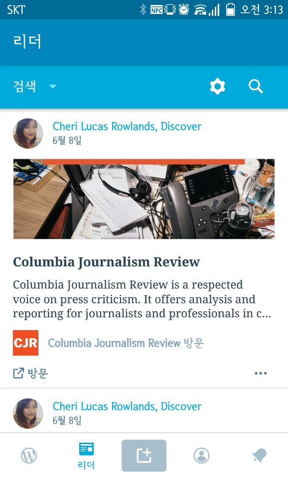
Task: Tap second Cheri Lucas Rowlands, Discover link
Action: click(127, 406)
